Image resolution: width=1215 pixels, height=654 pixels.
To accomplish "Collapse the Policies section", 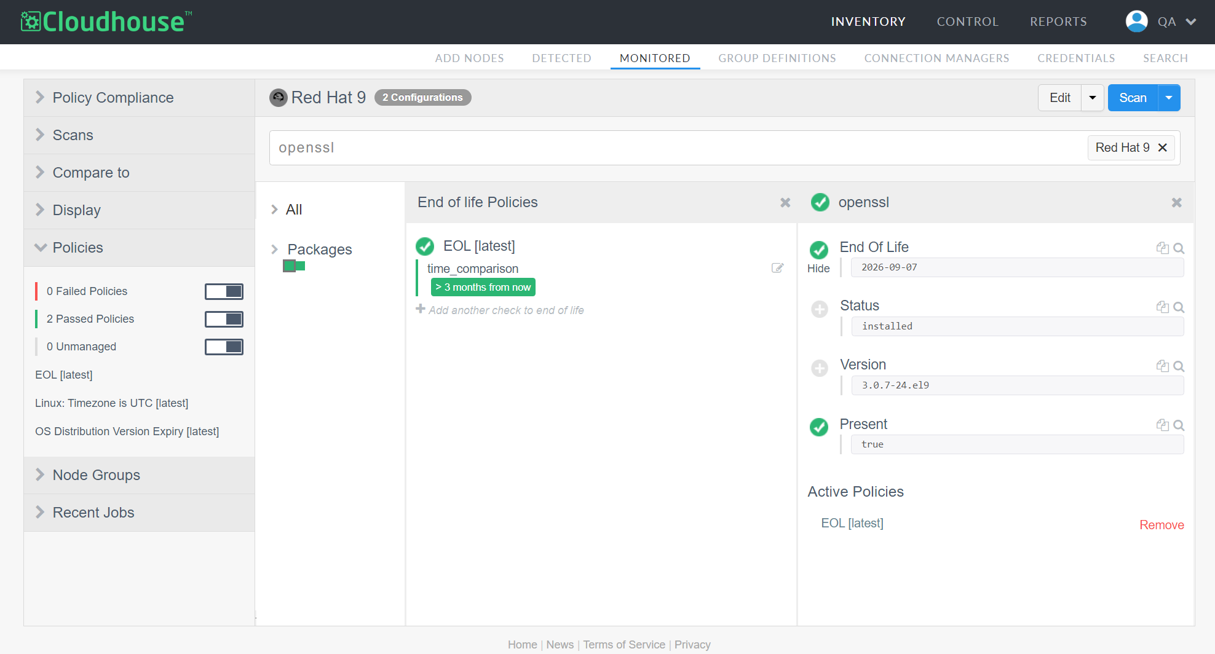I will pyautogui.click(x=140, y=248).
